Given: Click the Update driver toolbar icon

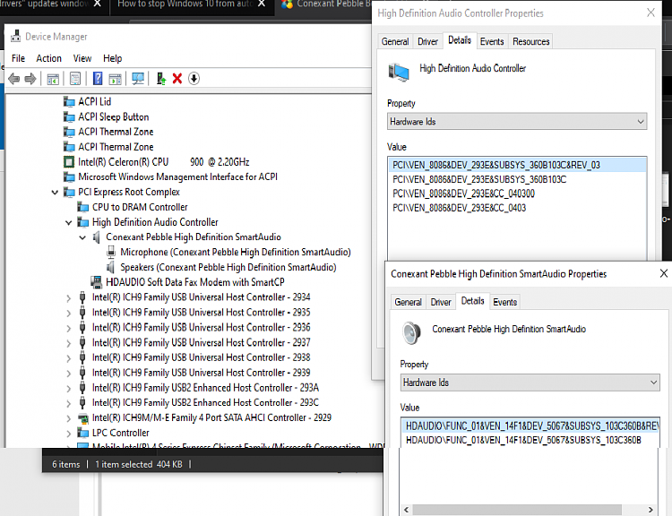Looking at the screenshot, I should (161, 79).
